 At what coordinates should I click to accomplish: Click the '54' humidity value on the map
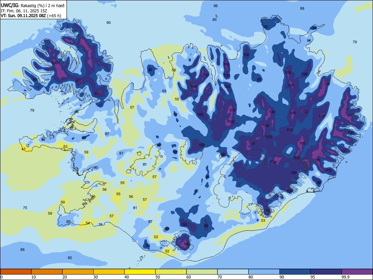(88, 223)
